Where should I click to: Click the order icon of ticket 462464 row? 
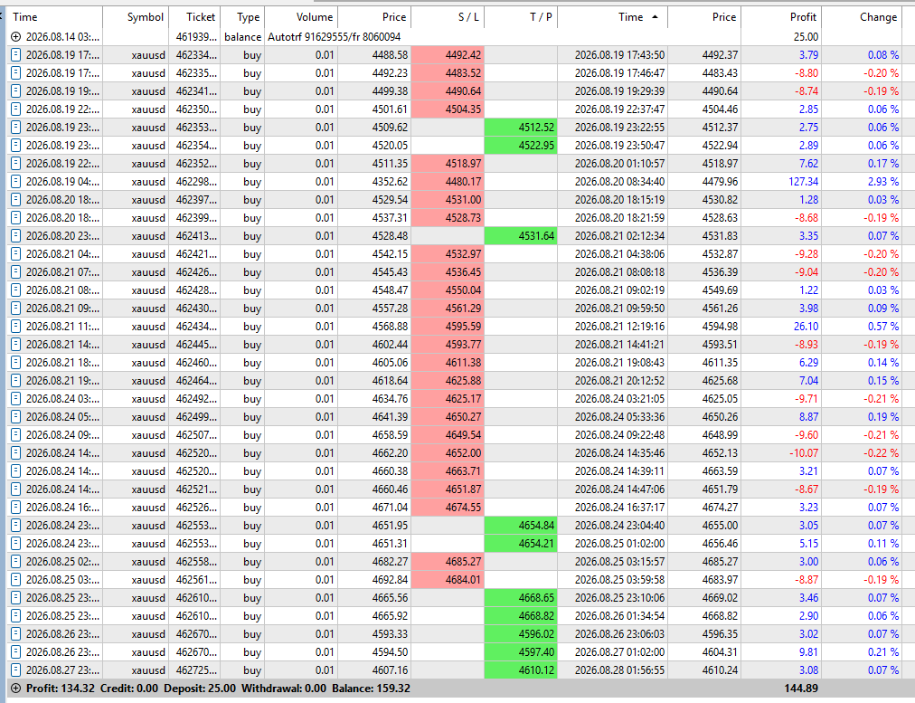(x=15, y=381)
